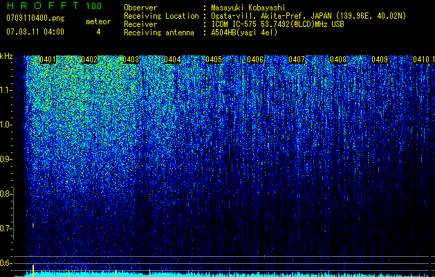The width and height of the screenshot is (435, 277).
Task: Click the 0407 time marker
Action: pyautogui.click(x=297, y=60)
